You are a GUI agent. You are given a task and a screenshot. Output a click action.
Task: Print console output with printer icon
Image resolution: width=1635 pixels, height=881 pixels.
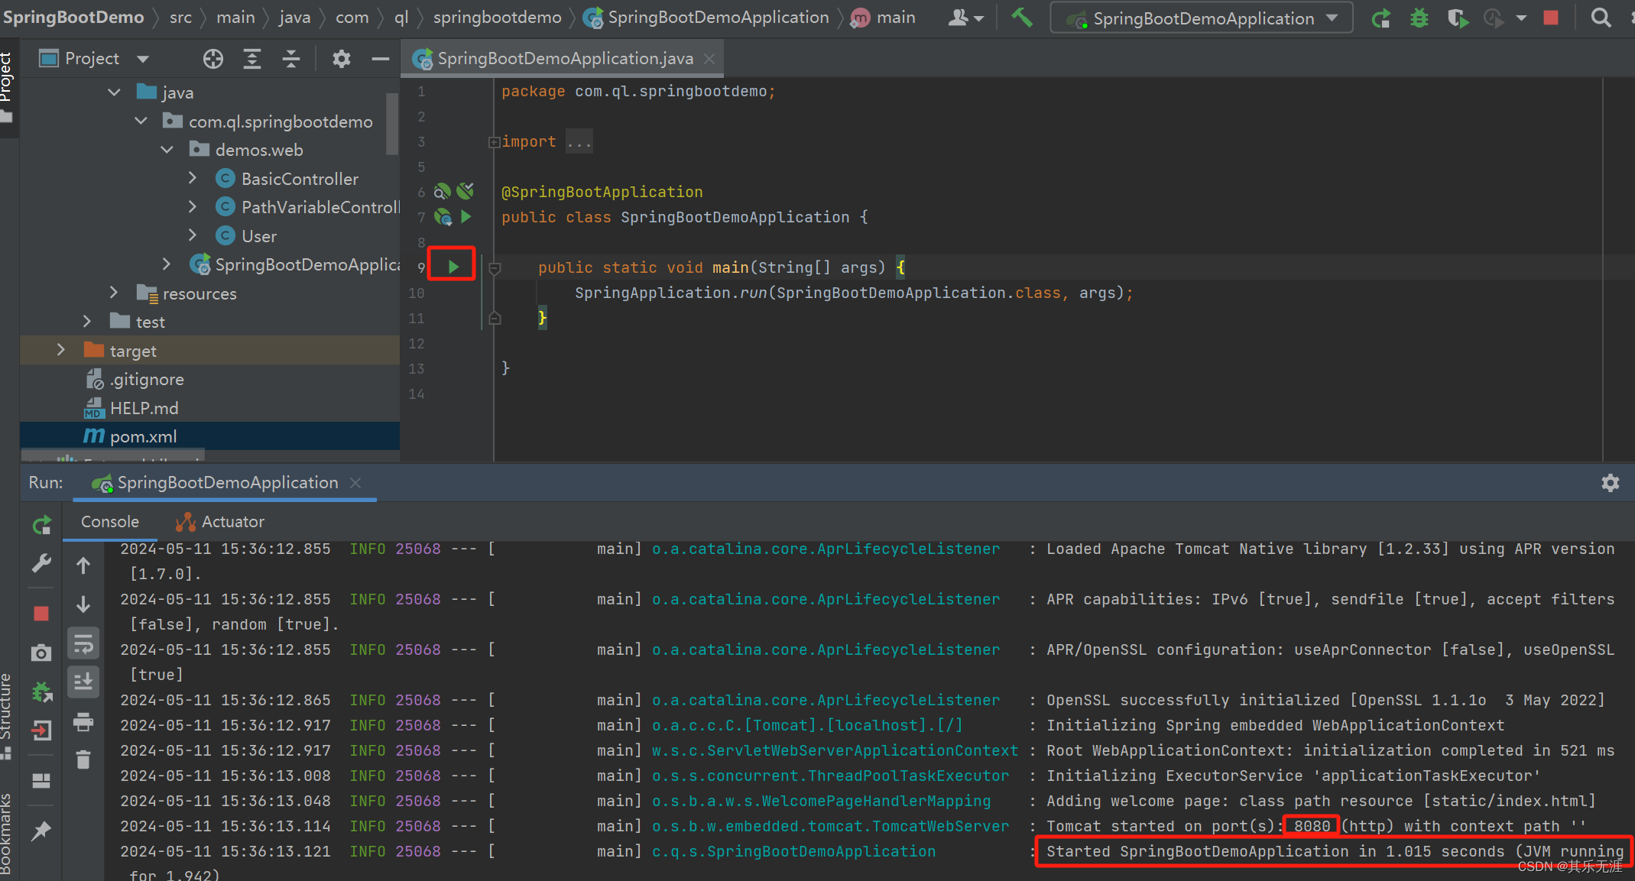[x=83, y=721]
